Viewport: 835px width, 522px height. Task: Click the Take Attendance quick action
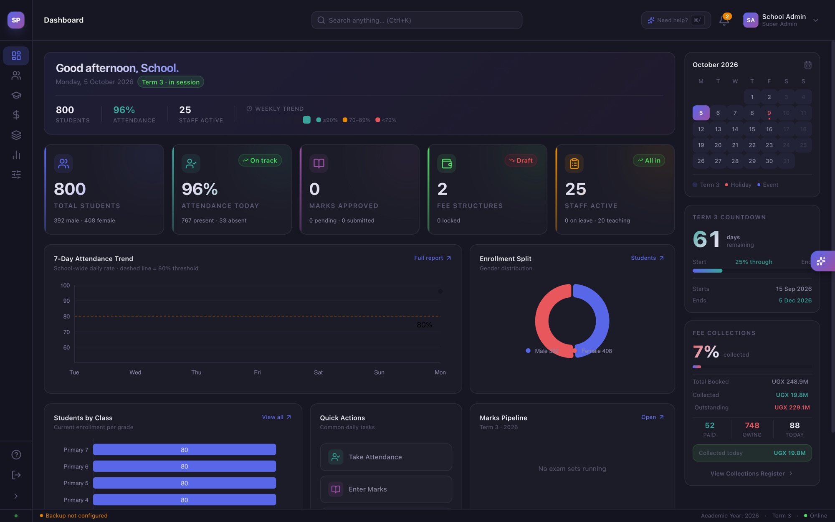386,457
